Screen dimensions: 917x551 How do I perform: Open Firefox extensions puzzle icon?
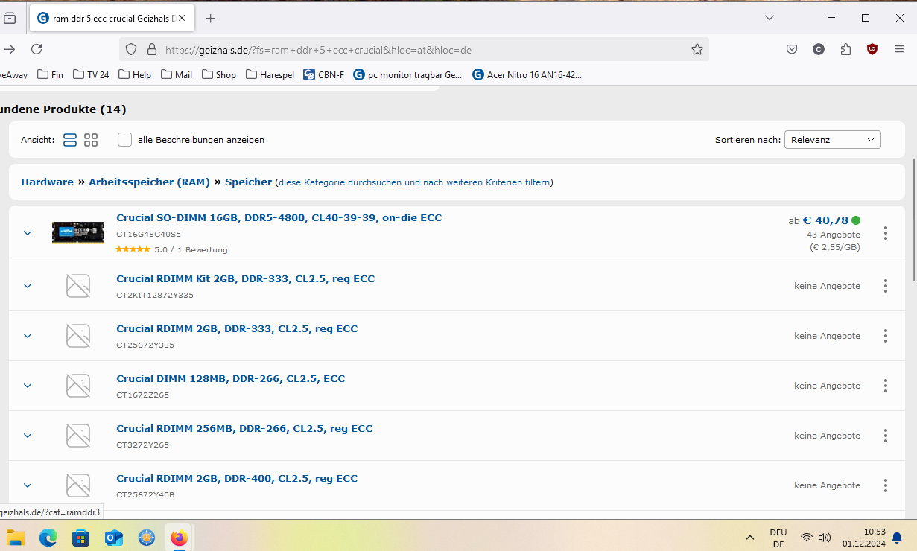pyautogui.click(x=845, y=50)
